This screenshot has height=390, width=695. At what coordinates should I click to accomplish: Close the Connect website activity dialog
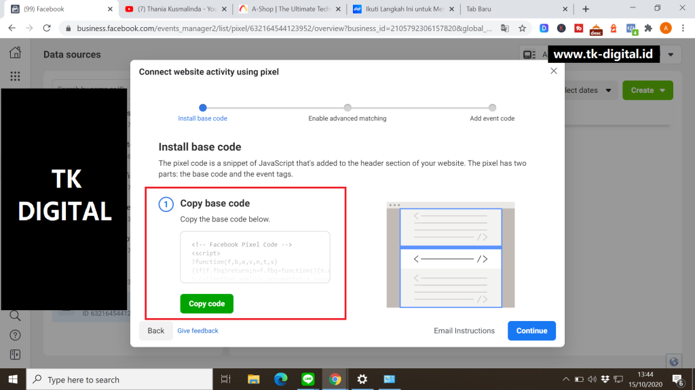553,71
